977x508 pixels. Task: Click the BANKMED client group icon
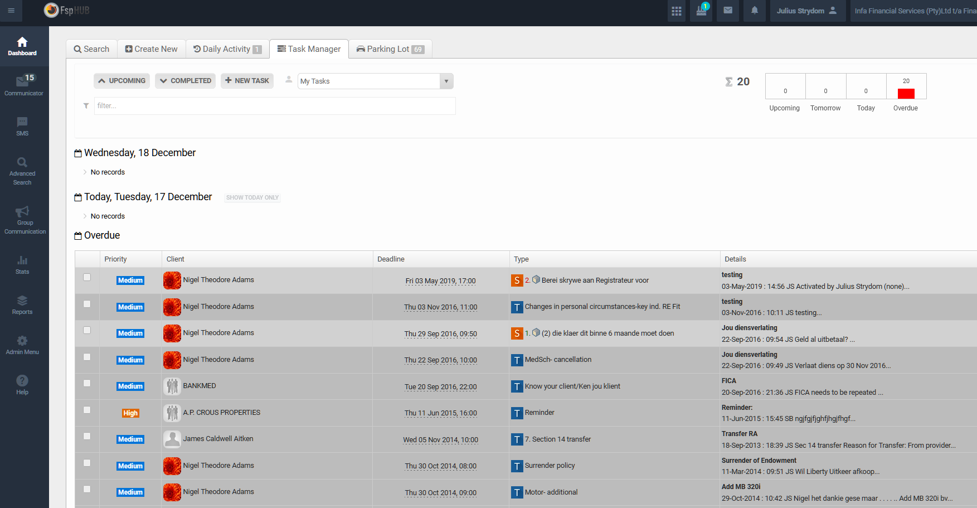172,386
